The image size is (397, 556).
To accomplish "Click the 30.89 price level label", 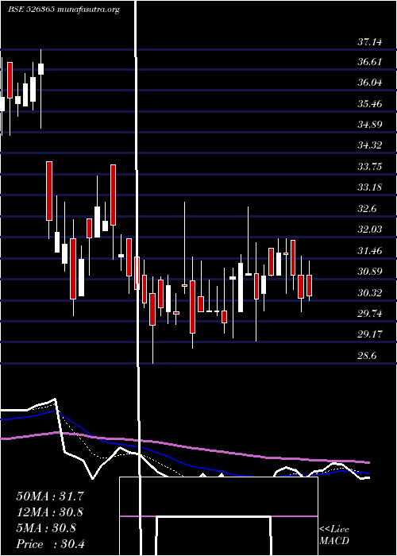I will point(370,272).
